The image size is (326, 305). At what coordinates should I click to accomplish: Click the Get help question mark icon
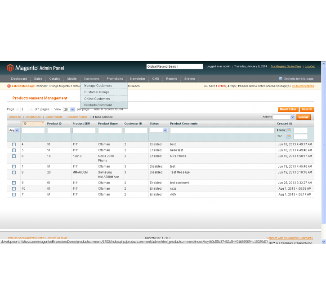pos(281,78)
